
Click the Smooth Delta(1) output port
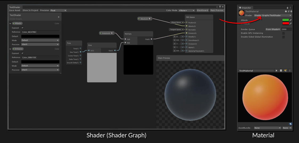point(80,62)
